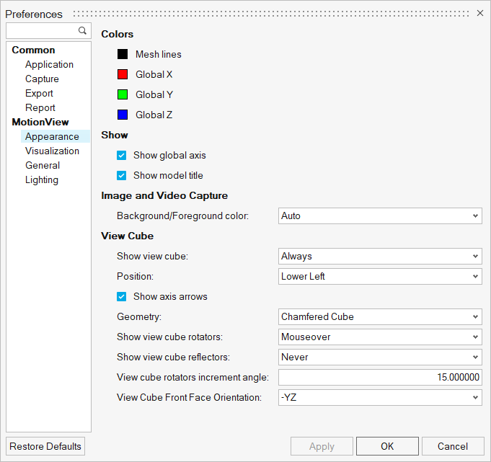Open the Position dropdown showing Lower Left
Screen dimensions: 491x462
pyautogui.click(x=380, y=276)
